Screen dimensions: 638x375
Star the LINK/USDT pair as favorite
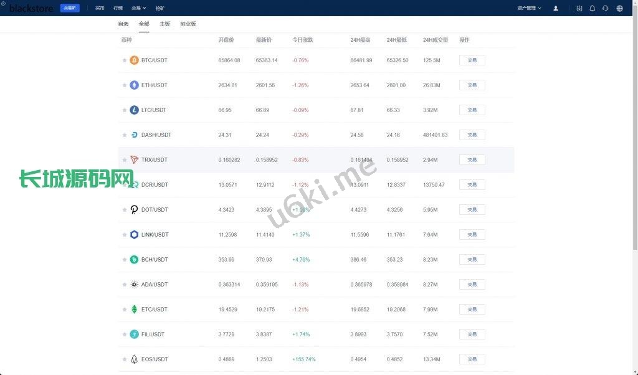(125, 235)
